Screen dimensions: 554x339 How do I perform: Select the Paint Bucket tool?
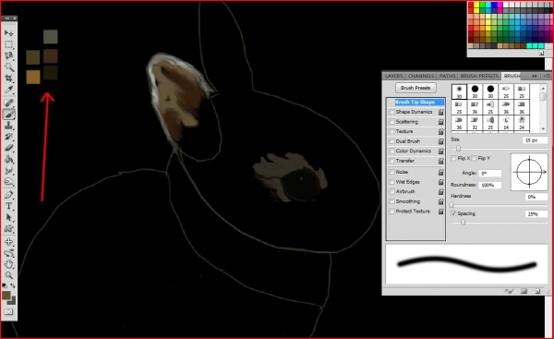point(9,159)
